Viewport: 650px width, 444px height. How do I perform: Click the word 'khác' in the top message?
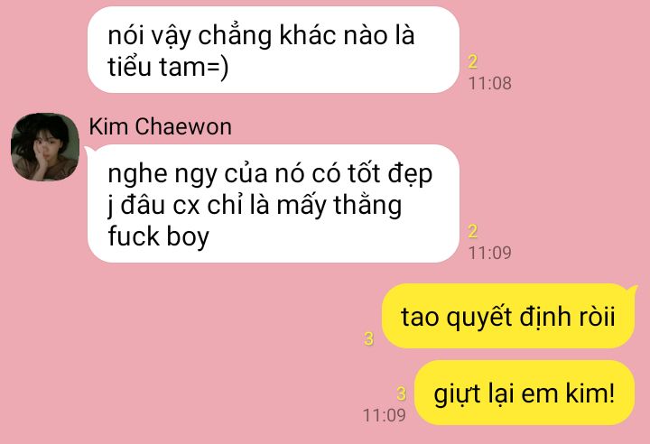(x=308, y=35)
